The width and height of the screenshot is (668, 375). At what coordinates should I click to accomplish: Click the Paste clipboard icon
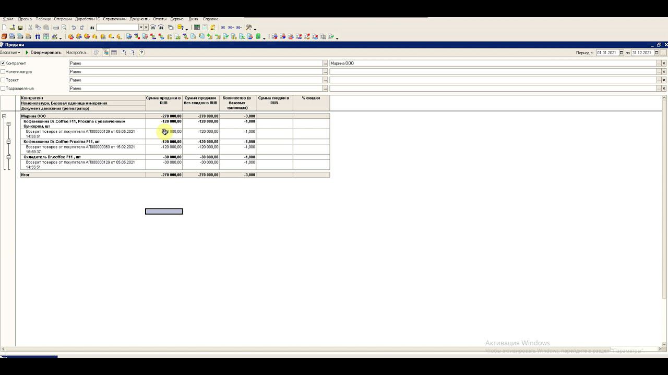(x=46, y=28)
